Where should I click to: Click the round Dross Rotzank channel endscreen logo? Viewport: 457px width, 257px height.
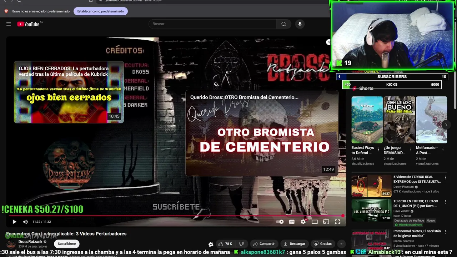pos(69,165)
